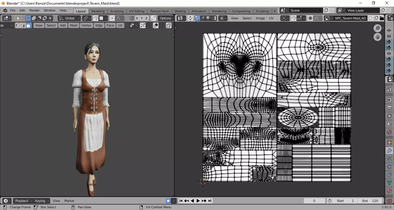Open the World properties tab
Screen dimensions: 394x210
(x=389, y=132)
